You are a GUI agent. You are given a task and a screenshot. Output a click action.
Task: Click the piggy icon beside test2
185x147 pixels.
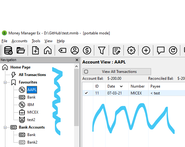pos(22,120)
